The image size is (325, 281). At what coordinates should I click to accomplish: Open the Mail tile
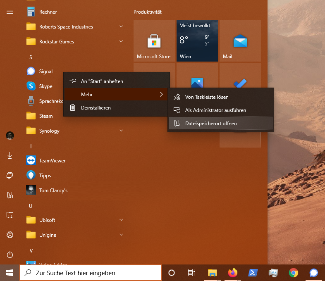point(240,41)
